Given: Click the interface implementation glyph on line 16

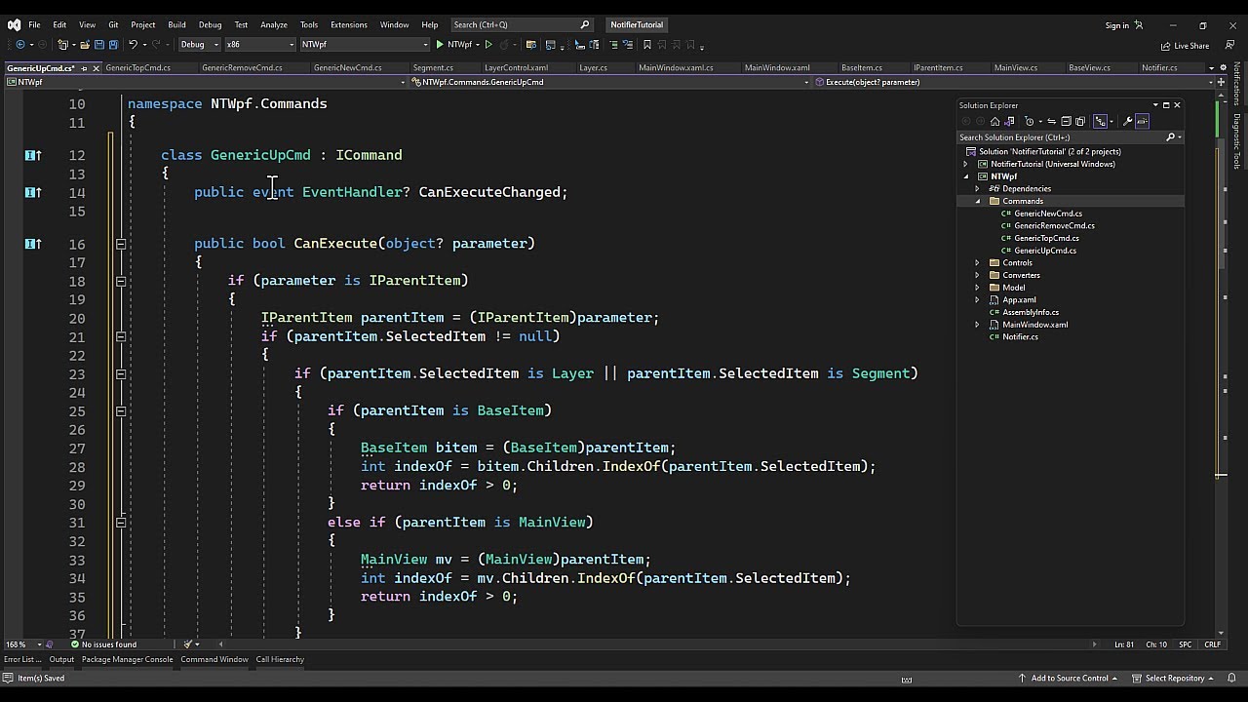Looking at the screenshot, I should coord(32,244).
